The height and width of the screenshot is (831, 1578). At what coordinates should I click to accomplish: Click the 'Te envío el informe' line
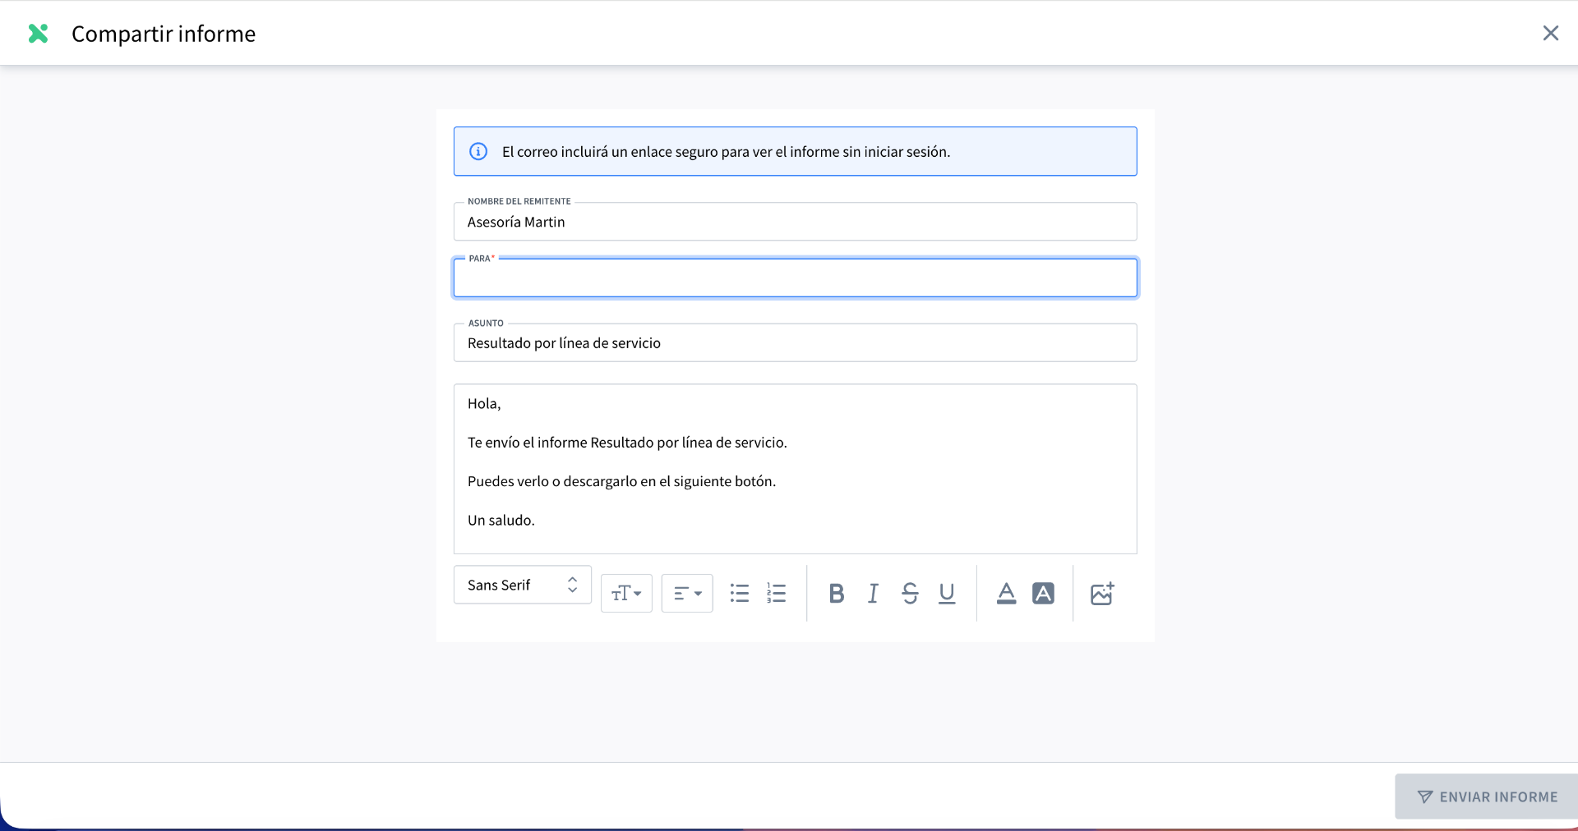(x=627, y=442)
